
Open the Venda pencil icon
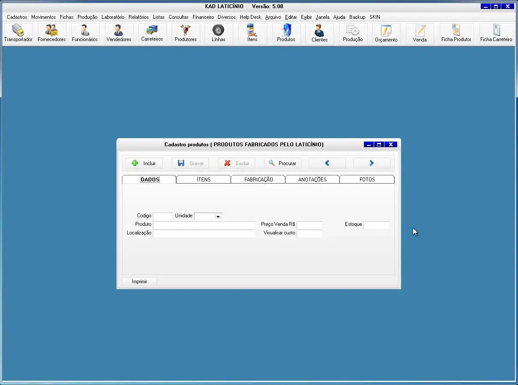point(420,33)
